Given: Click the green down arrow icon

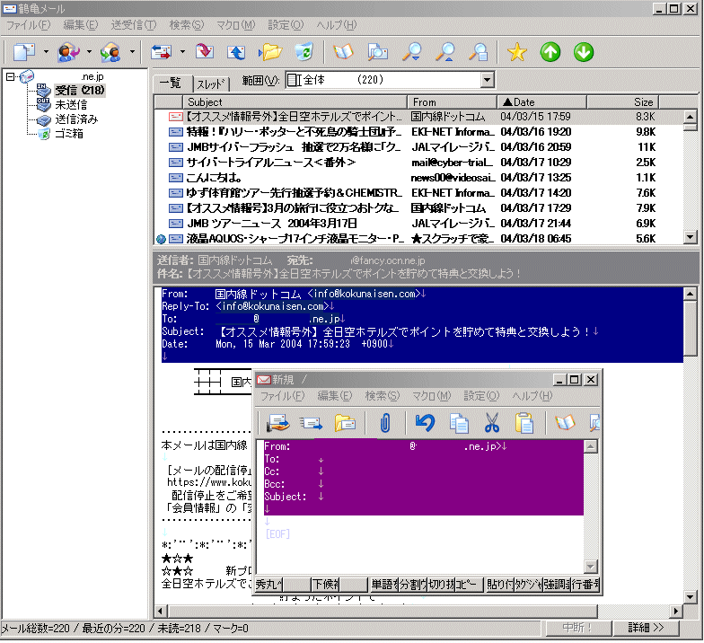Looking at the screenshot, I should (584, 53).
